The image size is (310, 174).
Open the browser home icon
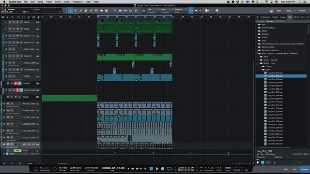[x=257, y=17]
